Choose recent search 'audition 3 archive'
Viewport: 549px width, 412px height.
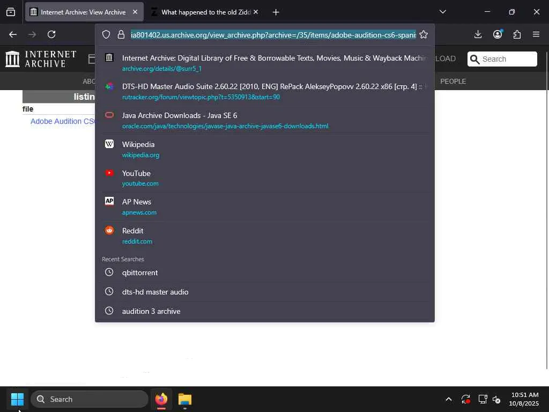click(x=265, y=311)
